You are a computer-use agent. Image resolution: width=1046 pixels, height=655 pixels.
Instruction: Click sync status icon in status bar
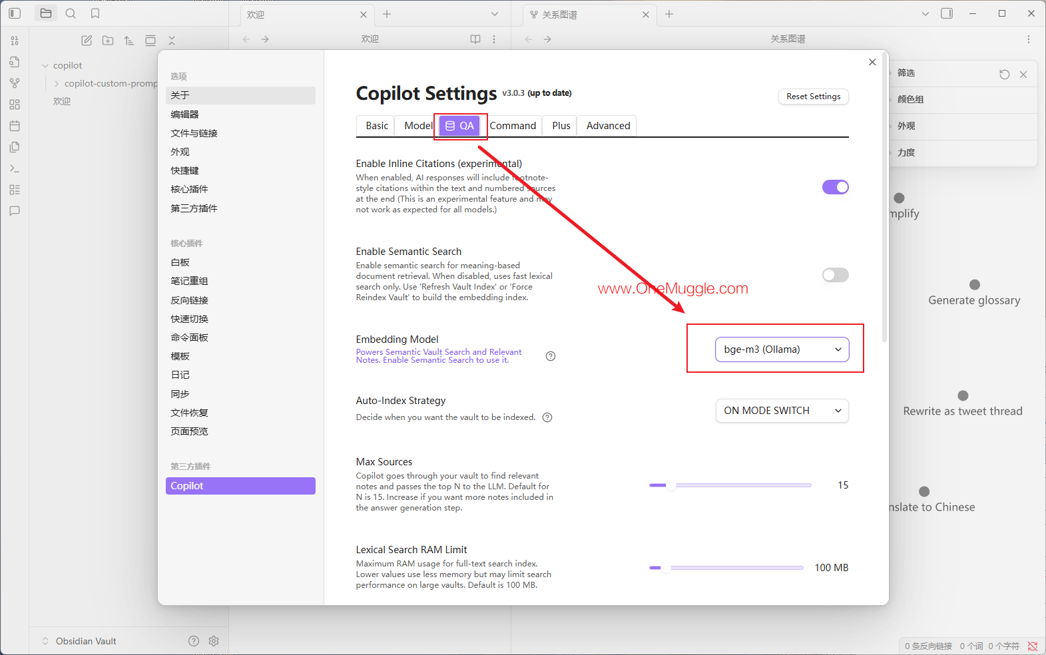point(1033,646)
